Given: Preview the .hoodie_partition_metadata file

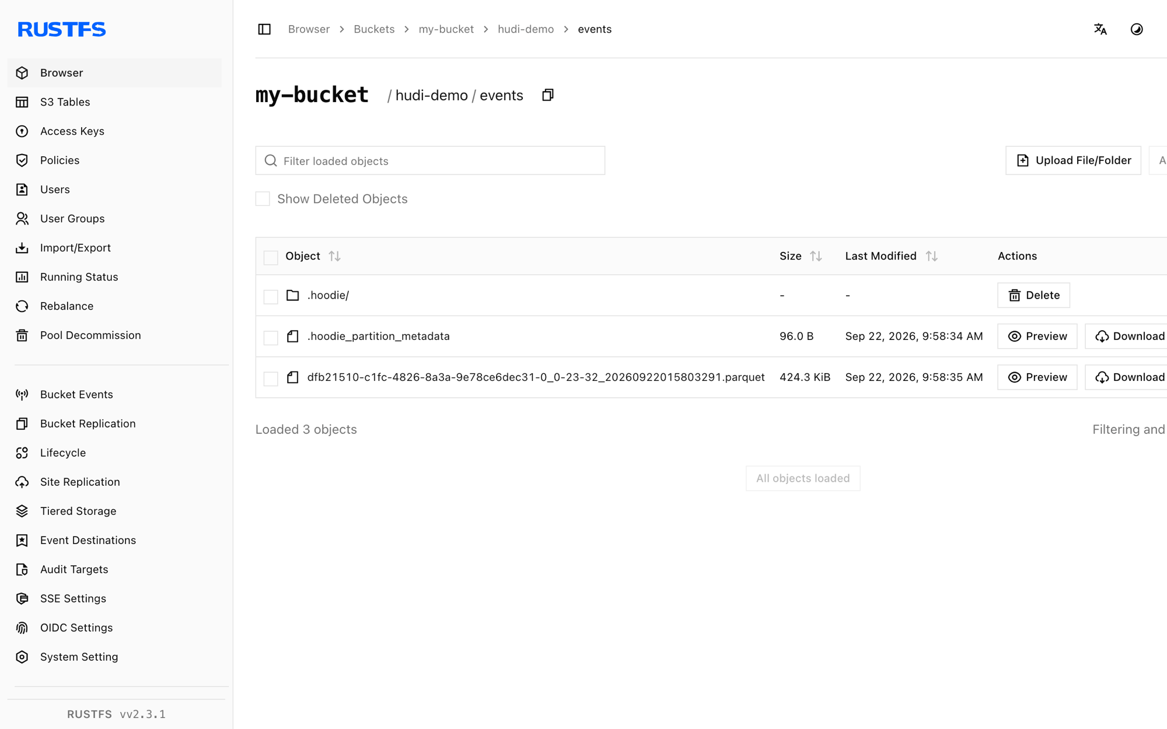Looking at the screenshot, I should pyautogui.click(x=1037, y=337).
